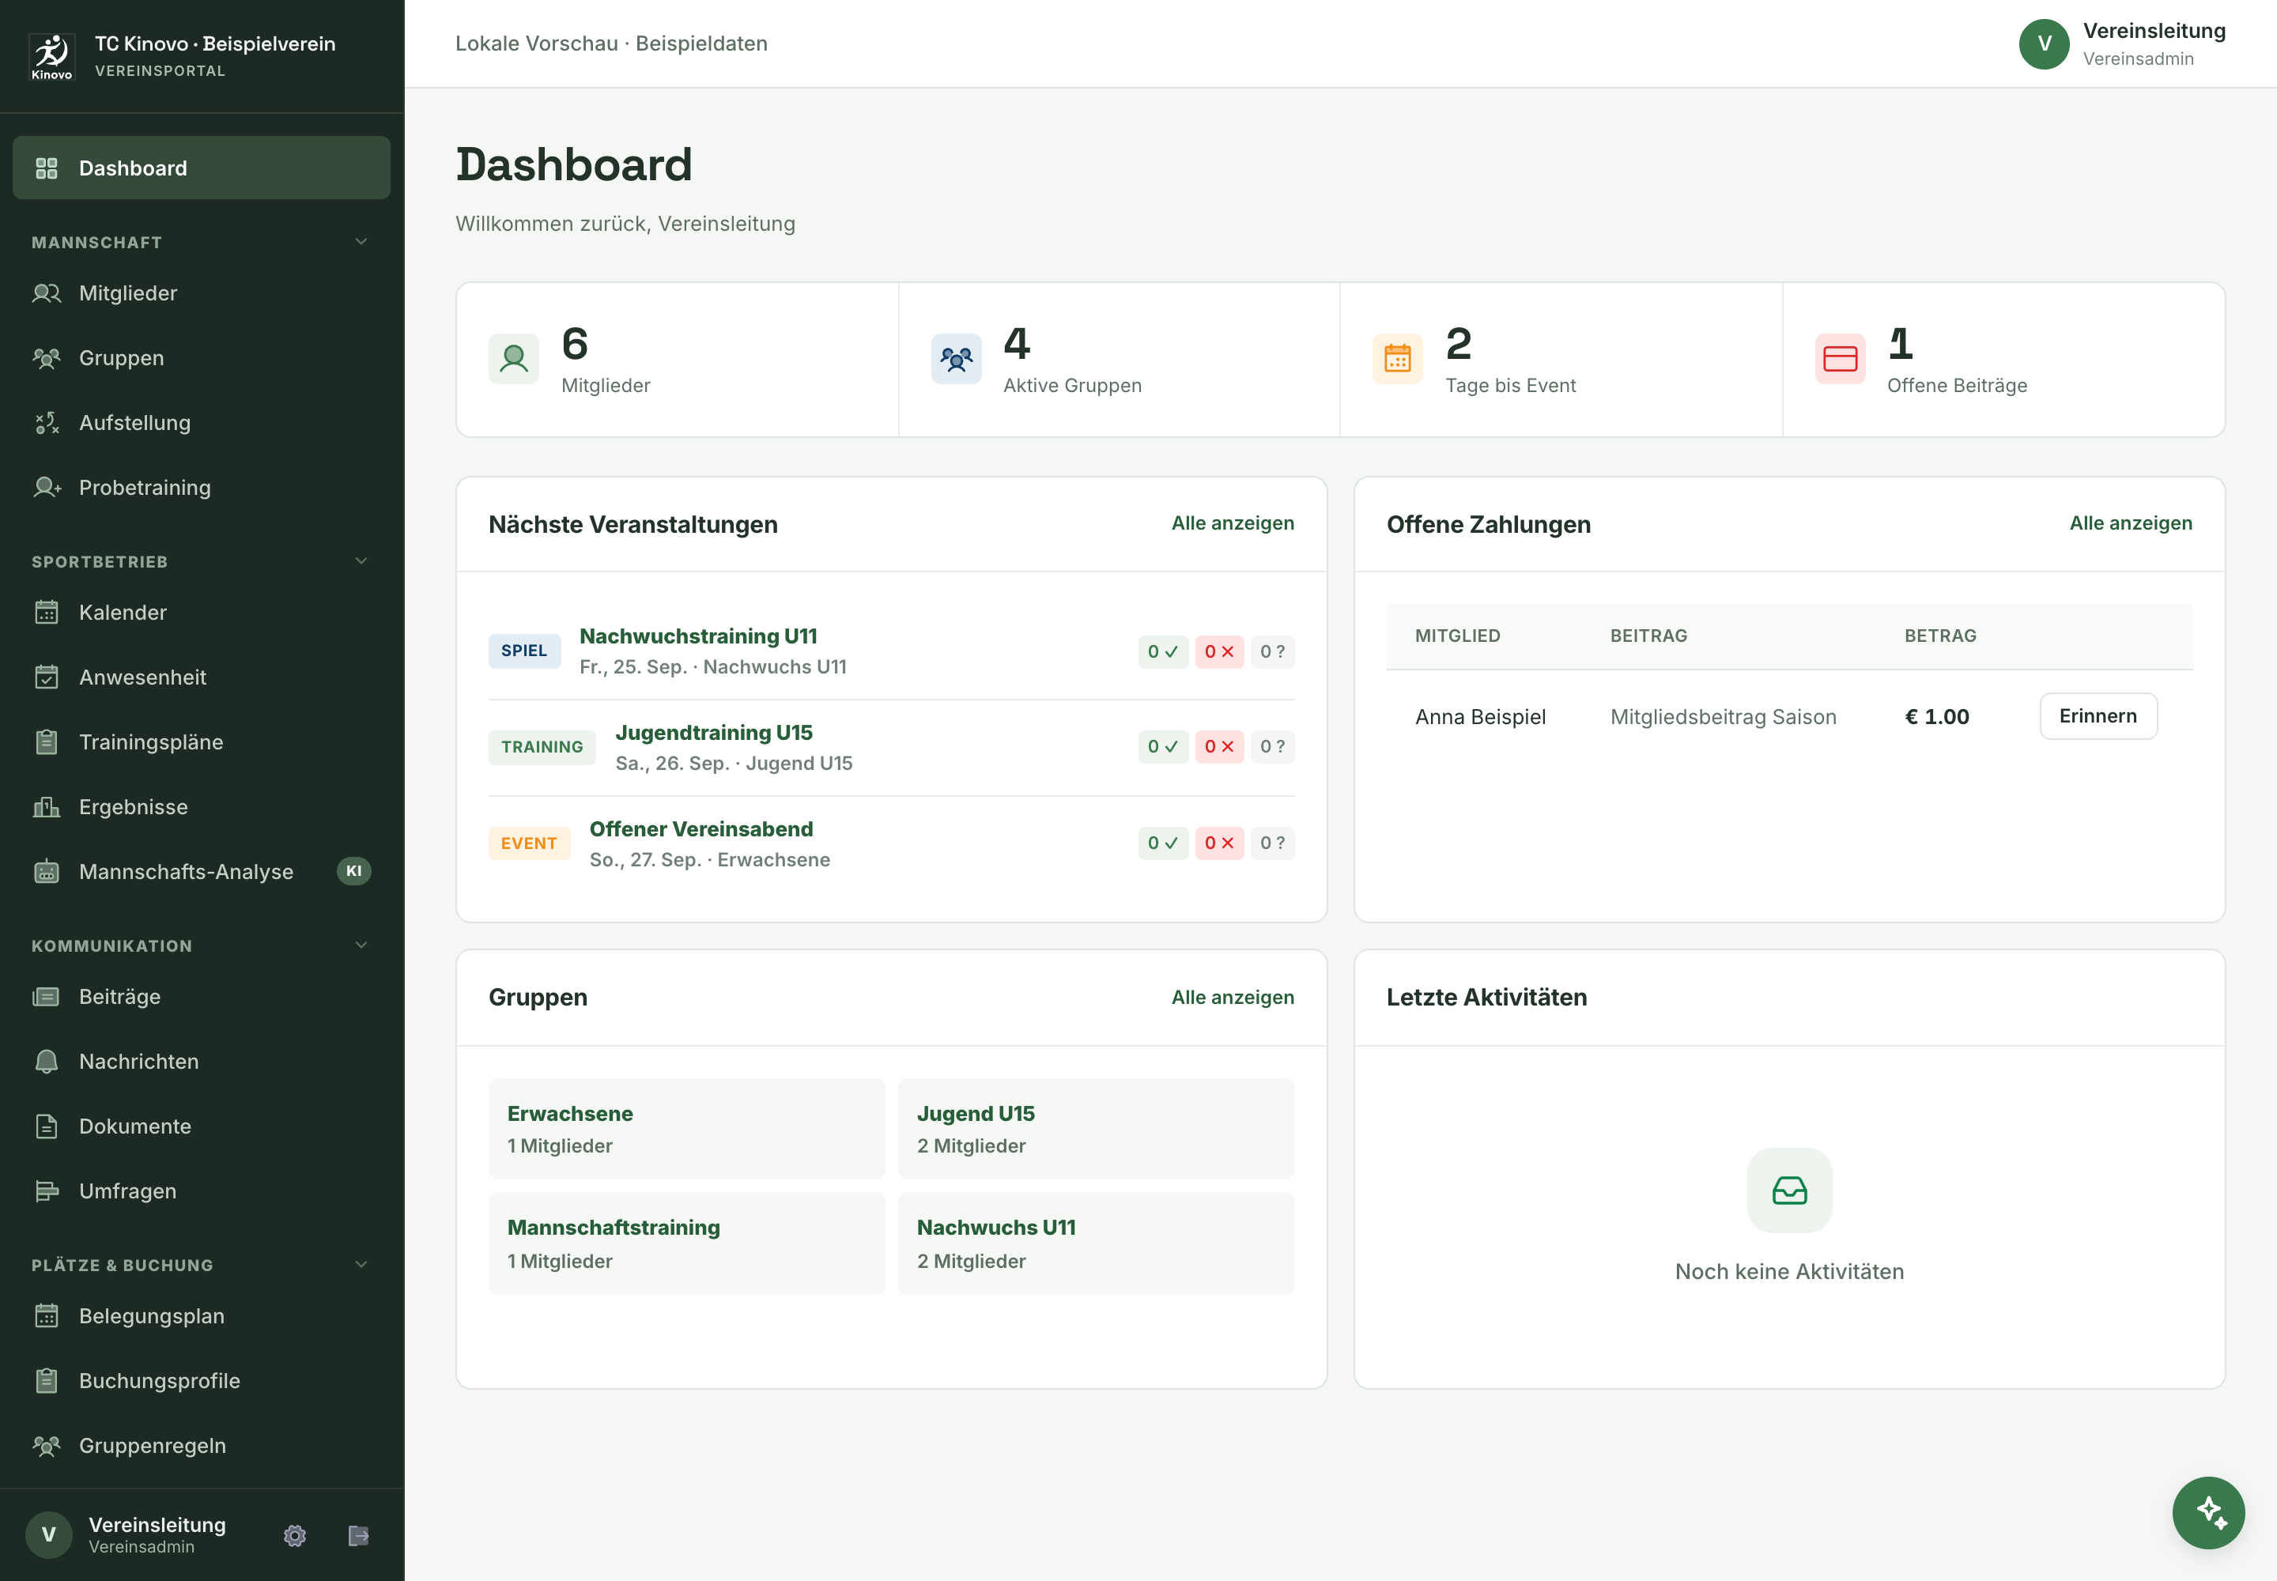Image resolution: width=2277 pixels, height=1581 pixels.
Task: Click the Tage bis Event calendar icon
Action: coord(1397,359)
